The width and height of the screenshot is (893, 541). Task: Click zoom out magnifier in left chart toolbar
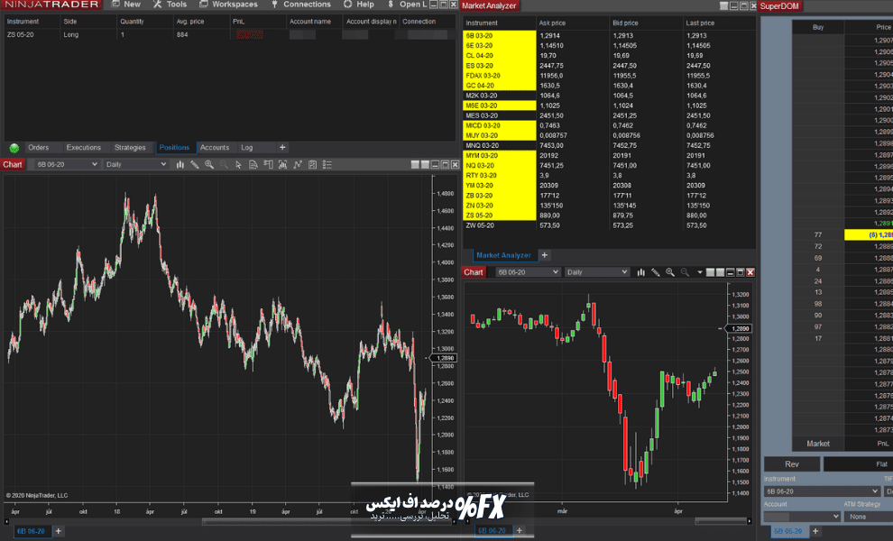coord(224,165)
